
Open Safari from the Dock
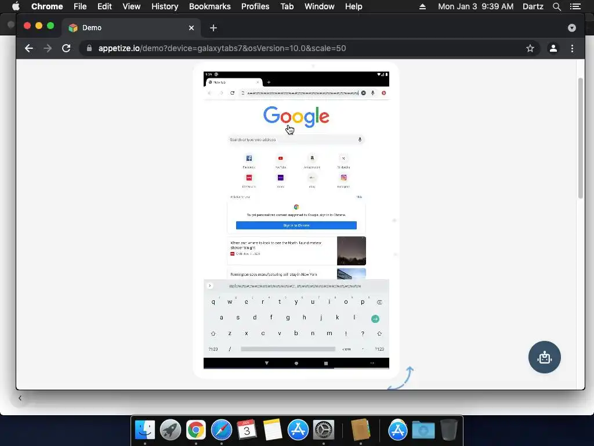pyautogui.click(x=221, y=430)
